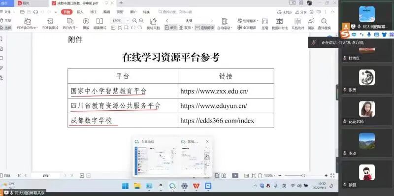Image resolution: width=394 pixels, height=196 pixels.
Task: Click the zoom out magnifier
Action: click(x=134, y=21)
